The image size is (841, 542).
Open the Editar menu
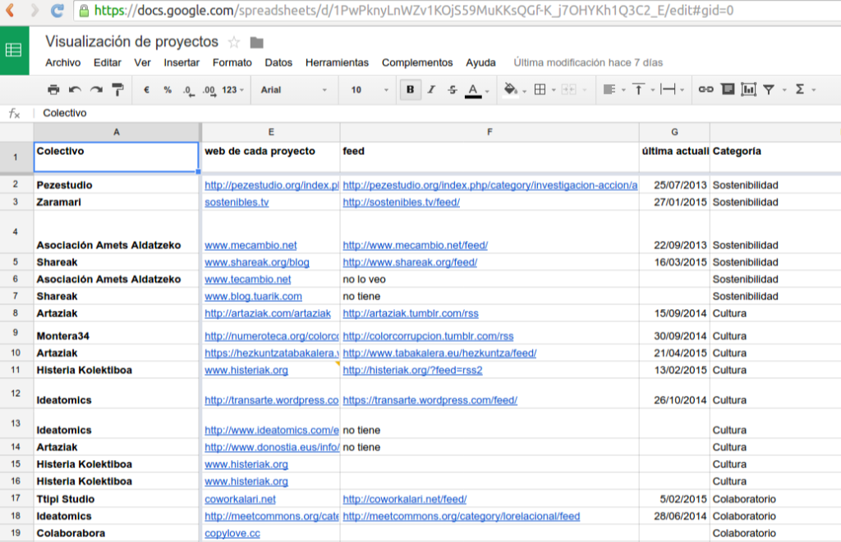click(x=108, y=62)
